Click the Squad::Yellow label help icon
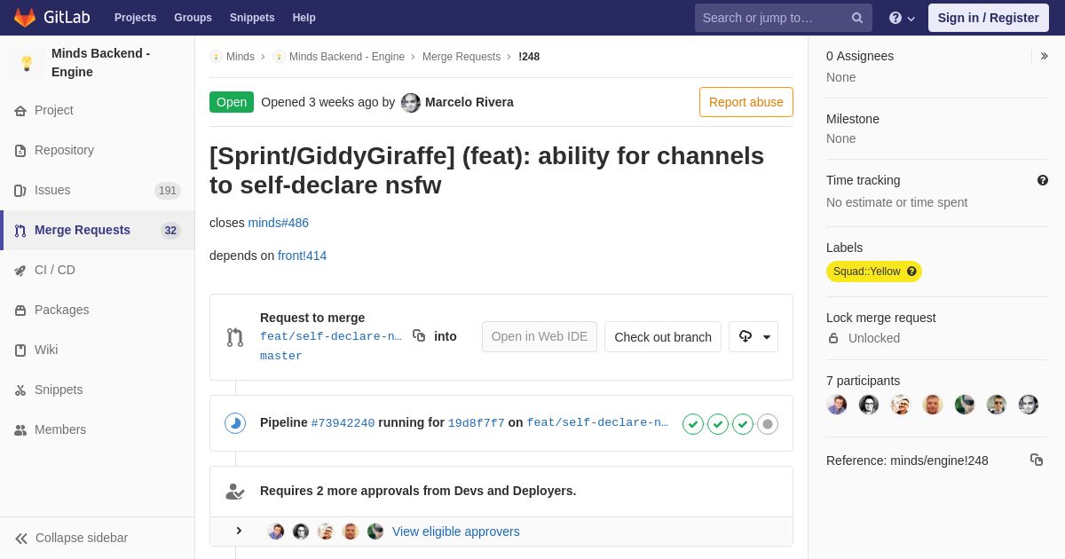Screen dimensions: 1065x559 (x=911, y=272)
